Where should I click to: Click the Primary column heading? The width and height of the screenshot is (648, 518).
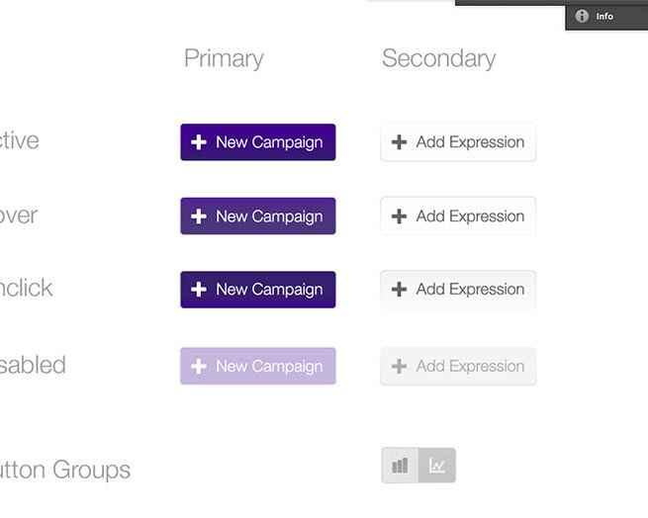coord(224,58)
